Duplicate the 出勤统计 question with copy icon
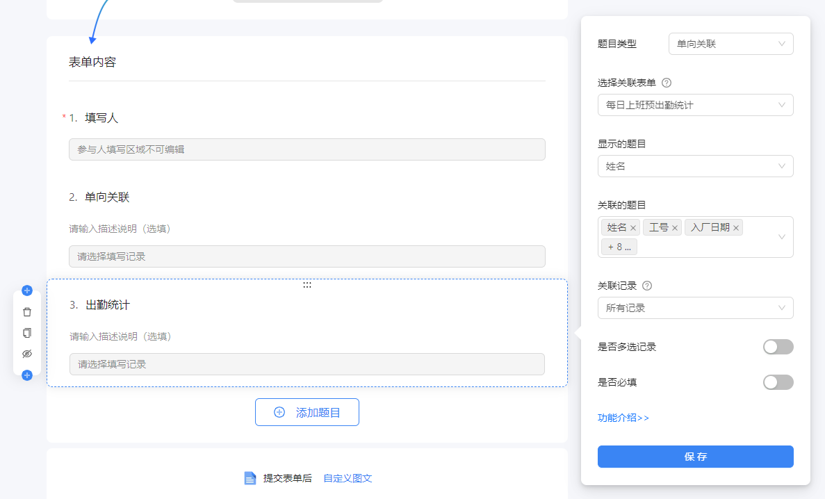 click(27, 333)
